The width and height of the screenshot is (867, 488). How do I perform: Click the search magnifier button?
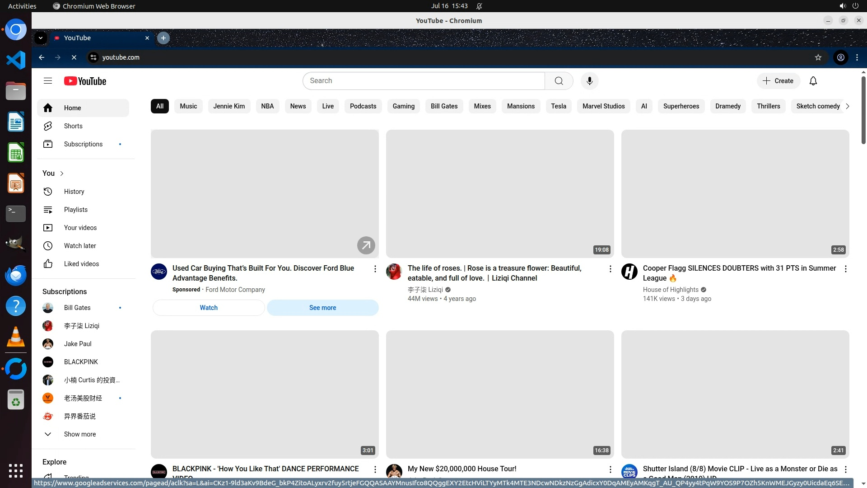[x=559, y=81]
